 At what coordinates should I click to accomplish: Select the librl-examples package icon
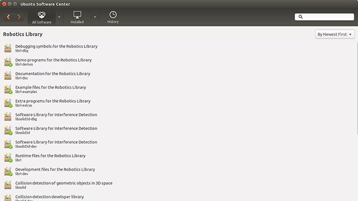(8, 89)
